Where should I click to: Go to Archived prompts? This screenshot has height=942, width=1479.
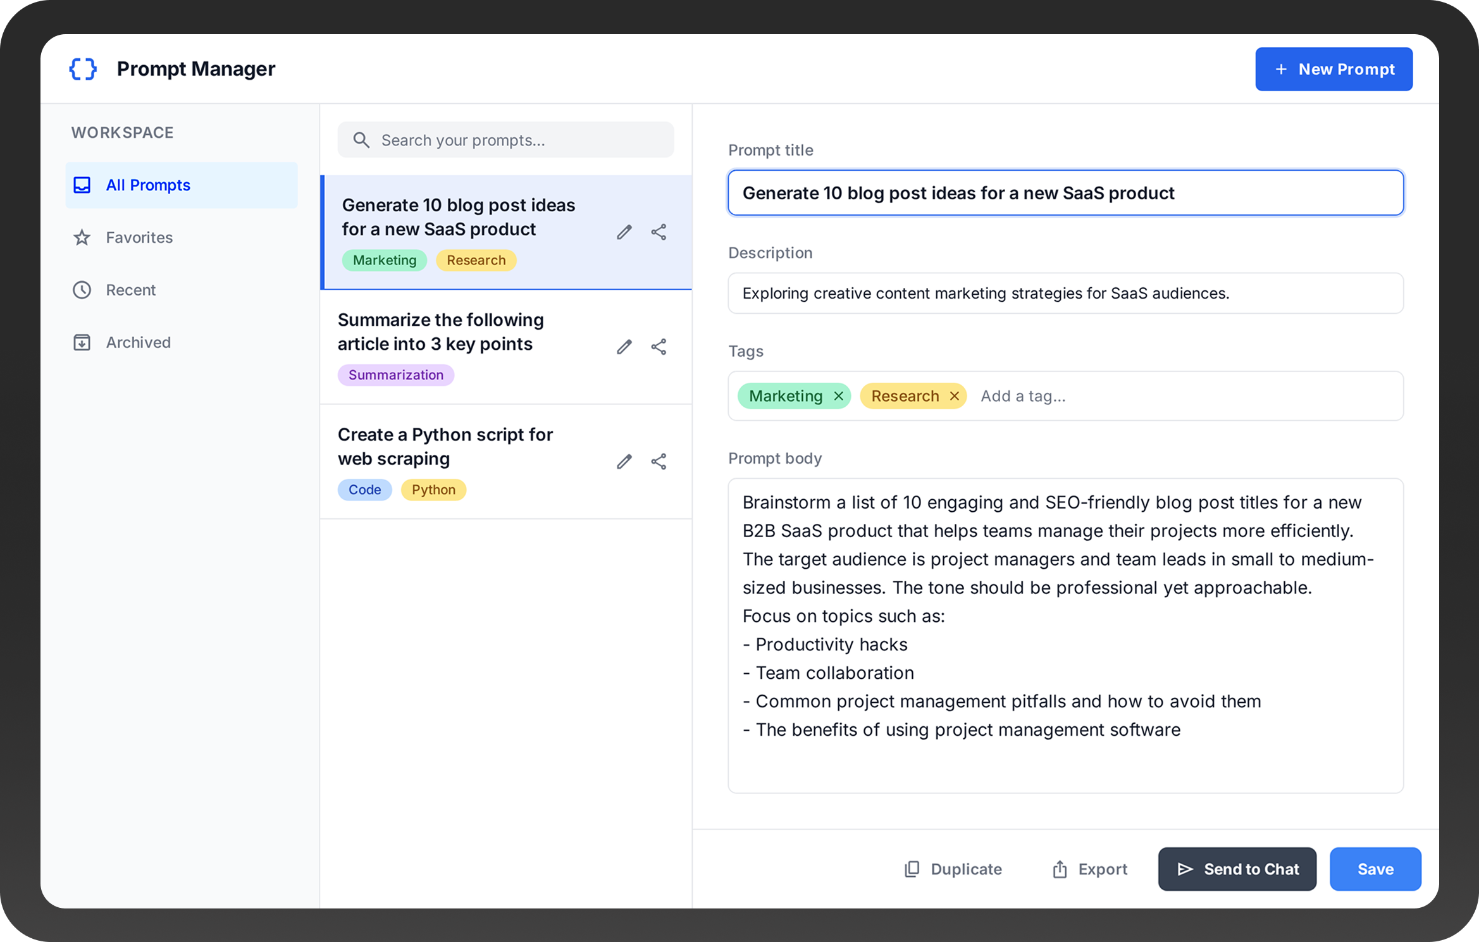138,342
